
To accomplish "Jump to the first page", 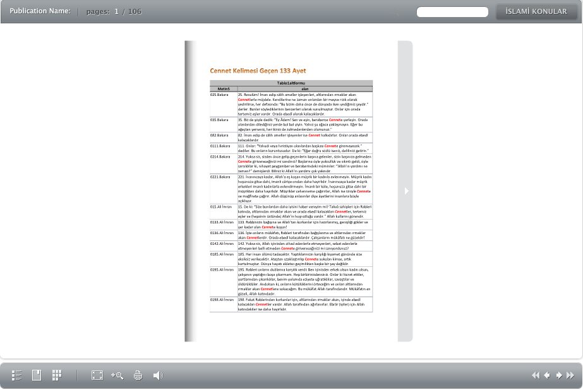I will (536, 375).
